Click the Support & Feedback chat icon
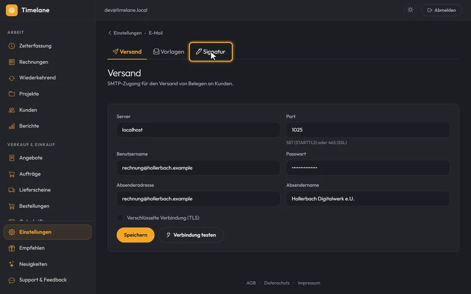 coord(12,280)
